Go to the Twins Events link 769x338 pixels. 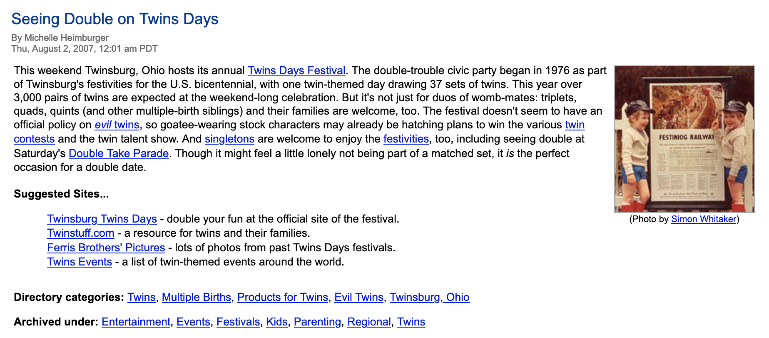click(x=80, y=262)
